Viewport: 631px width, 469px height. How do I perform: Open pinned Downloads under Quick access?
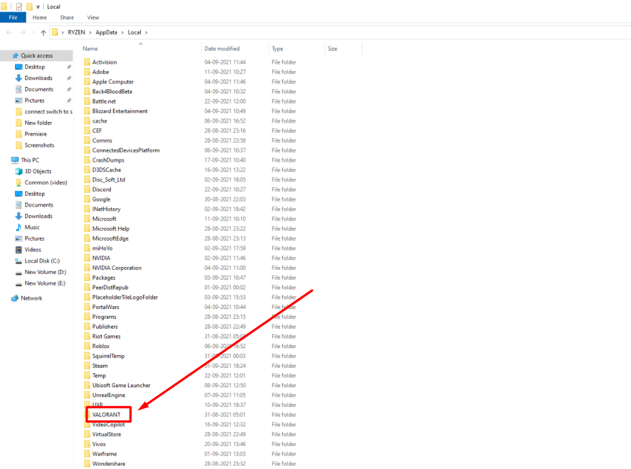pos(38,78)
